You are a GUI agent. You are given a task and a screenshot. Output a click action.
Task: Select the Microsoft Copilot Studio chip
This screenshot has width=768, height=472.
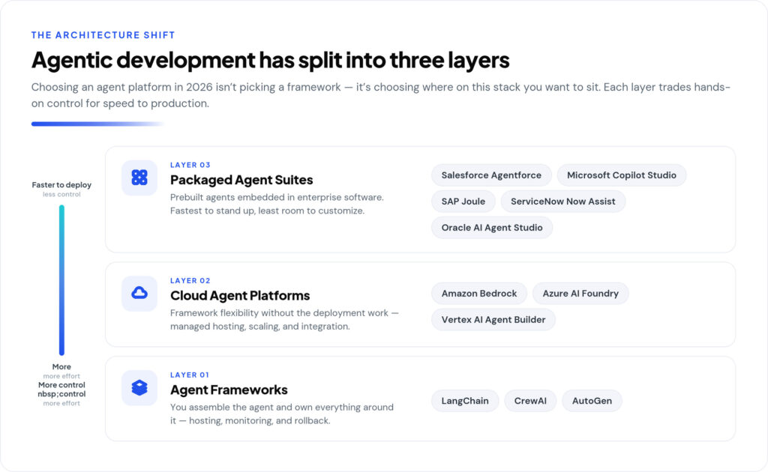622,175
